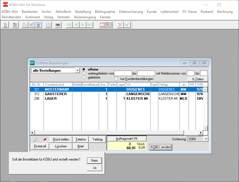Viewport: 239px width, 182px height.
Task: Click 'Ja' to create order file
Action: (94, 168)
